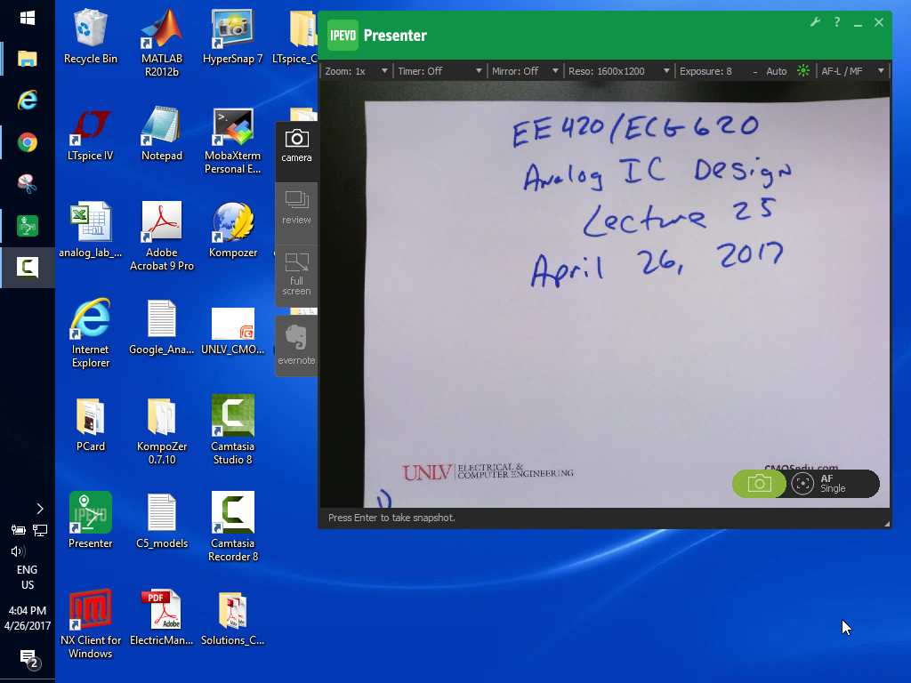Open the Mirror: Off dropdown

(525, 71)
